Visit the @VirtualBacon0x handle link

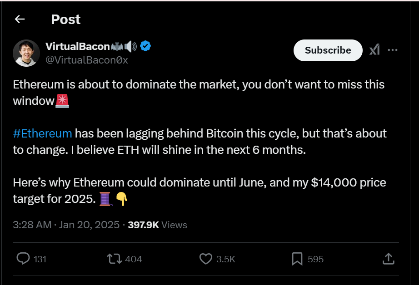pos(87,60)
